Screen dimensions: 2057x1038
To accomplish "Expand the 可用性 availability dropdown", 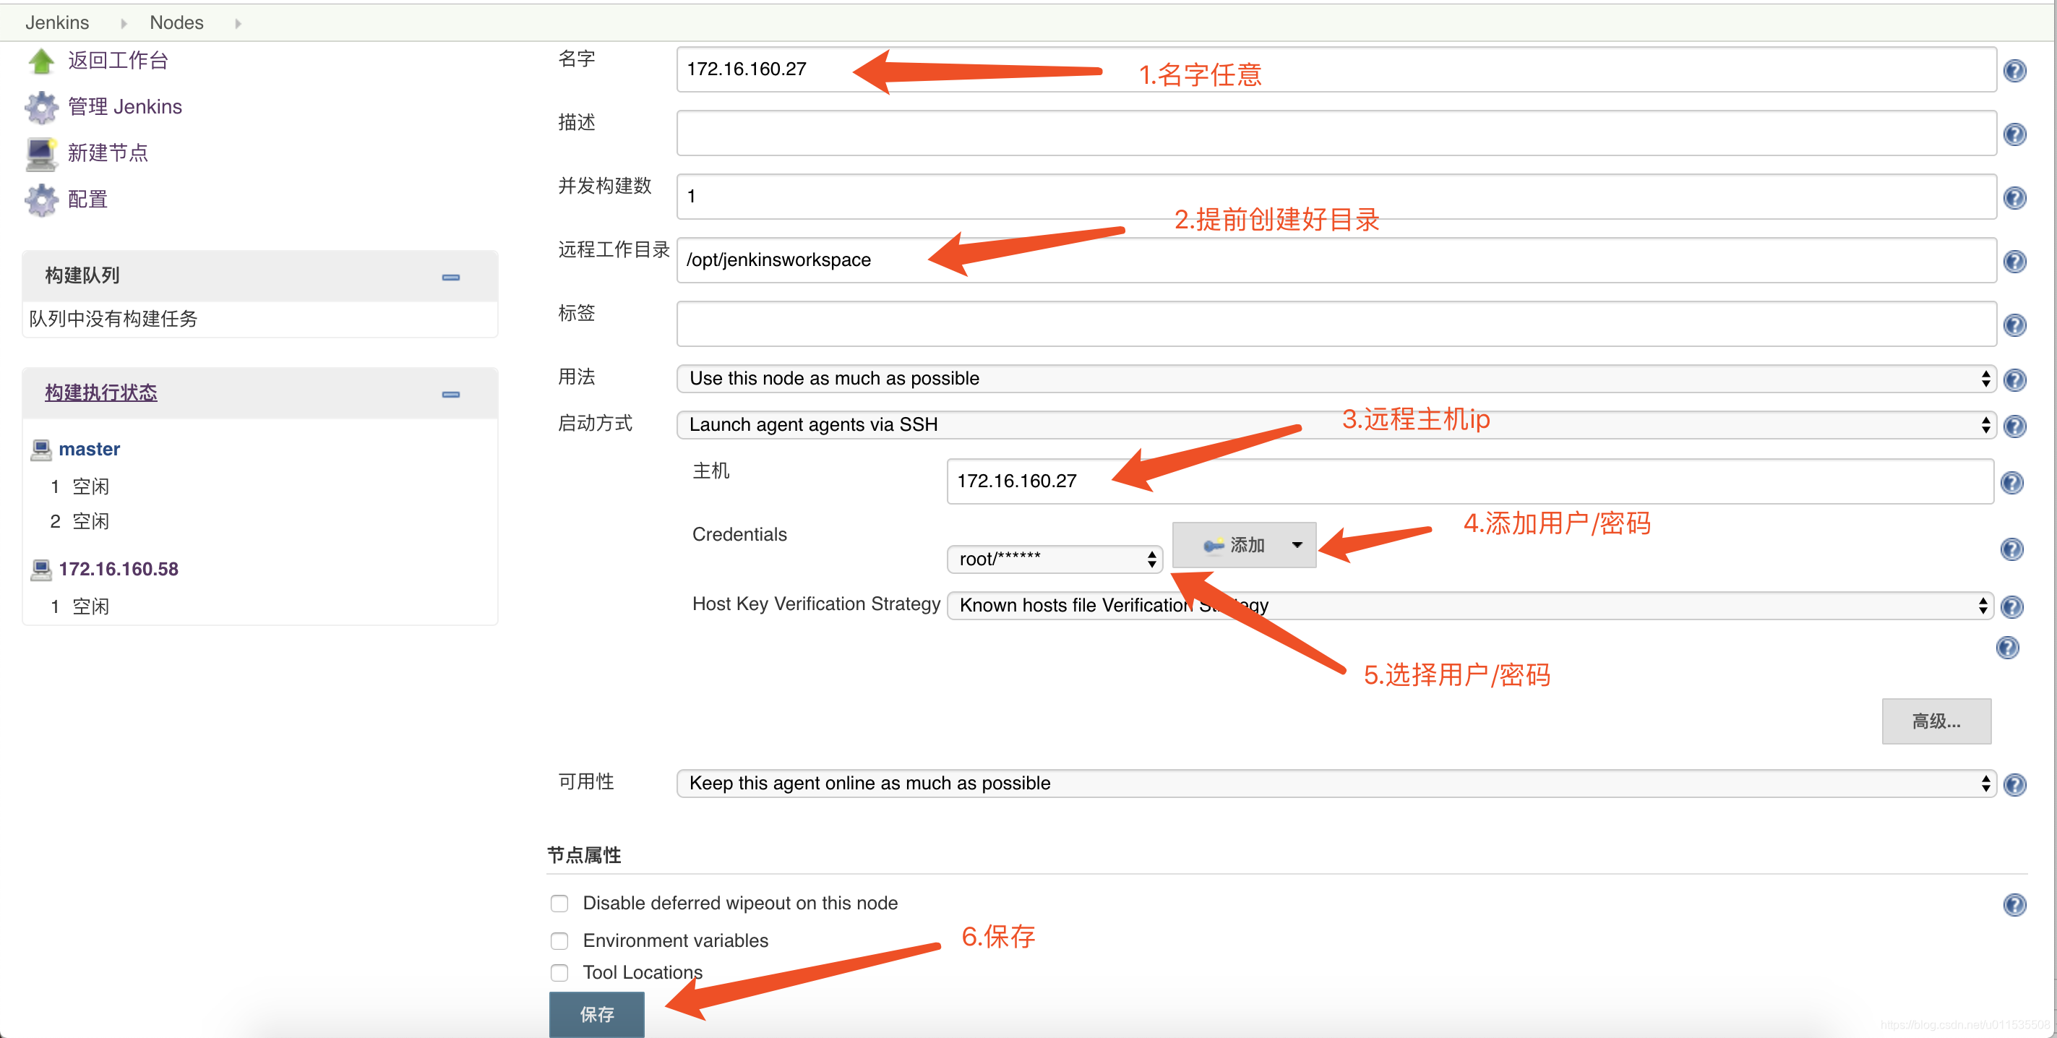I will (x=1335, y=784).
